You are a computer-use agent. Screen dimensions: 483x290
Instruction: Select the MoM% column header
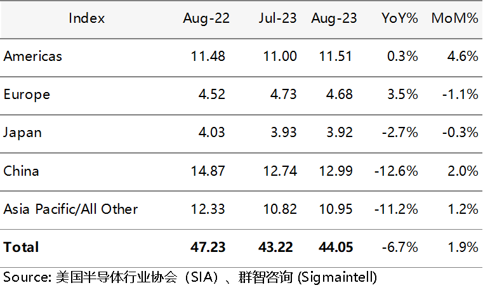point(454,18)
